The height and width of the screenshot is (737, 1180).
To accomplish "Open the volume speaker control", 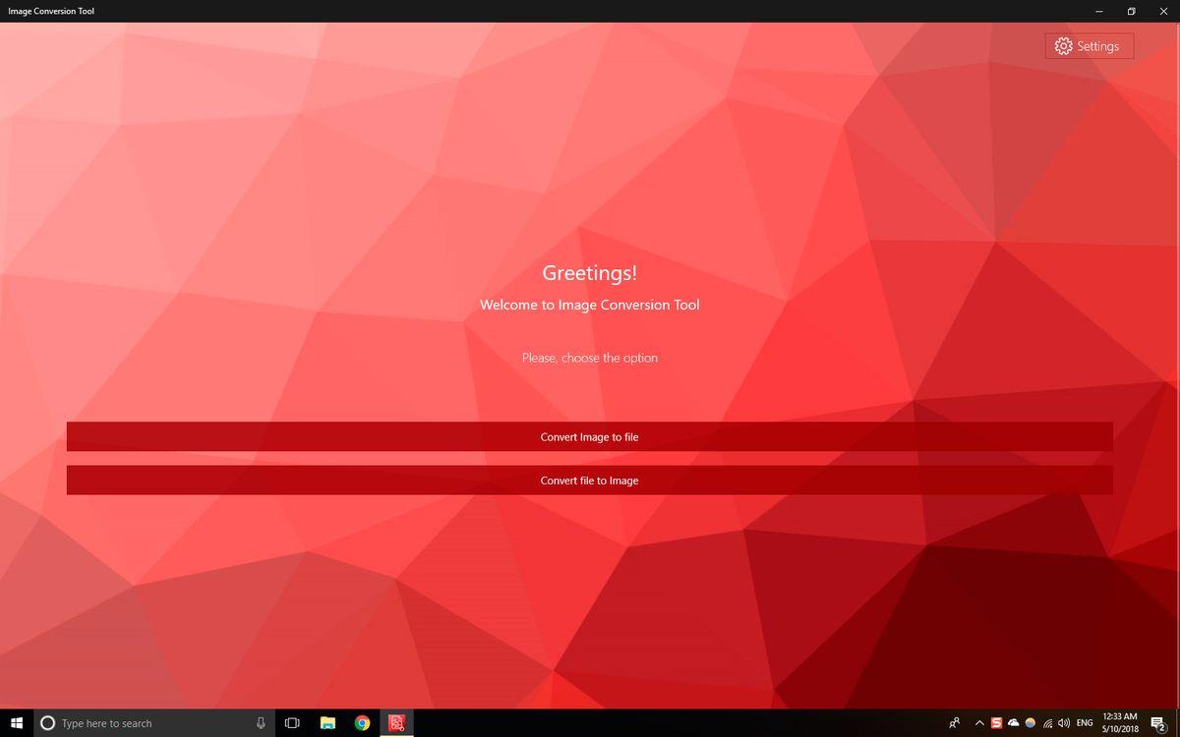I will pyautogui.click(x=1064, y=723).
